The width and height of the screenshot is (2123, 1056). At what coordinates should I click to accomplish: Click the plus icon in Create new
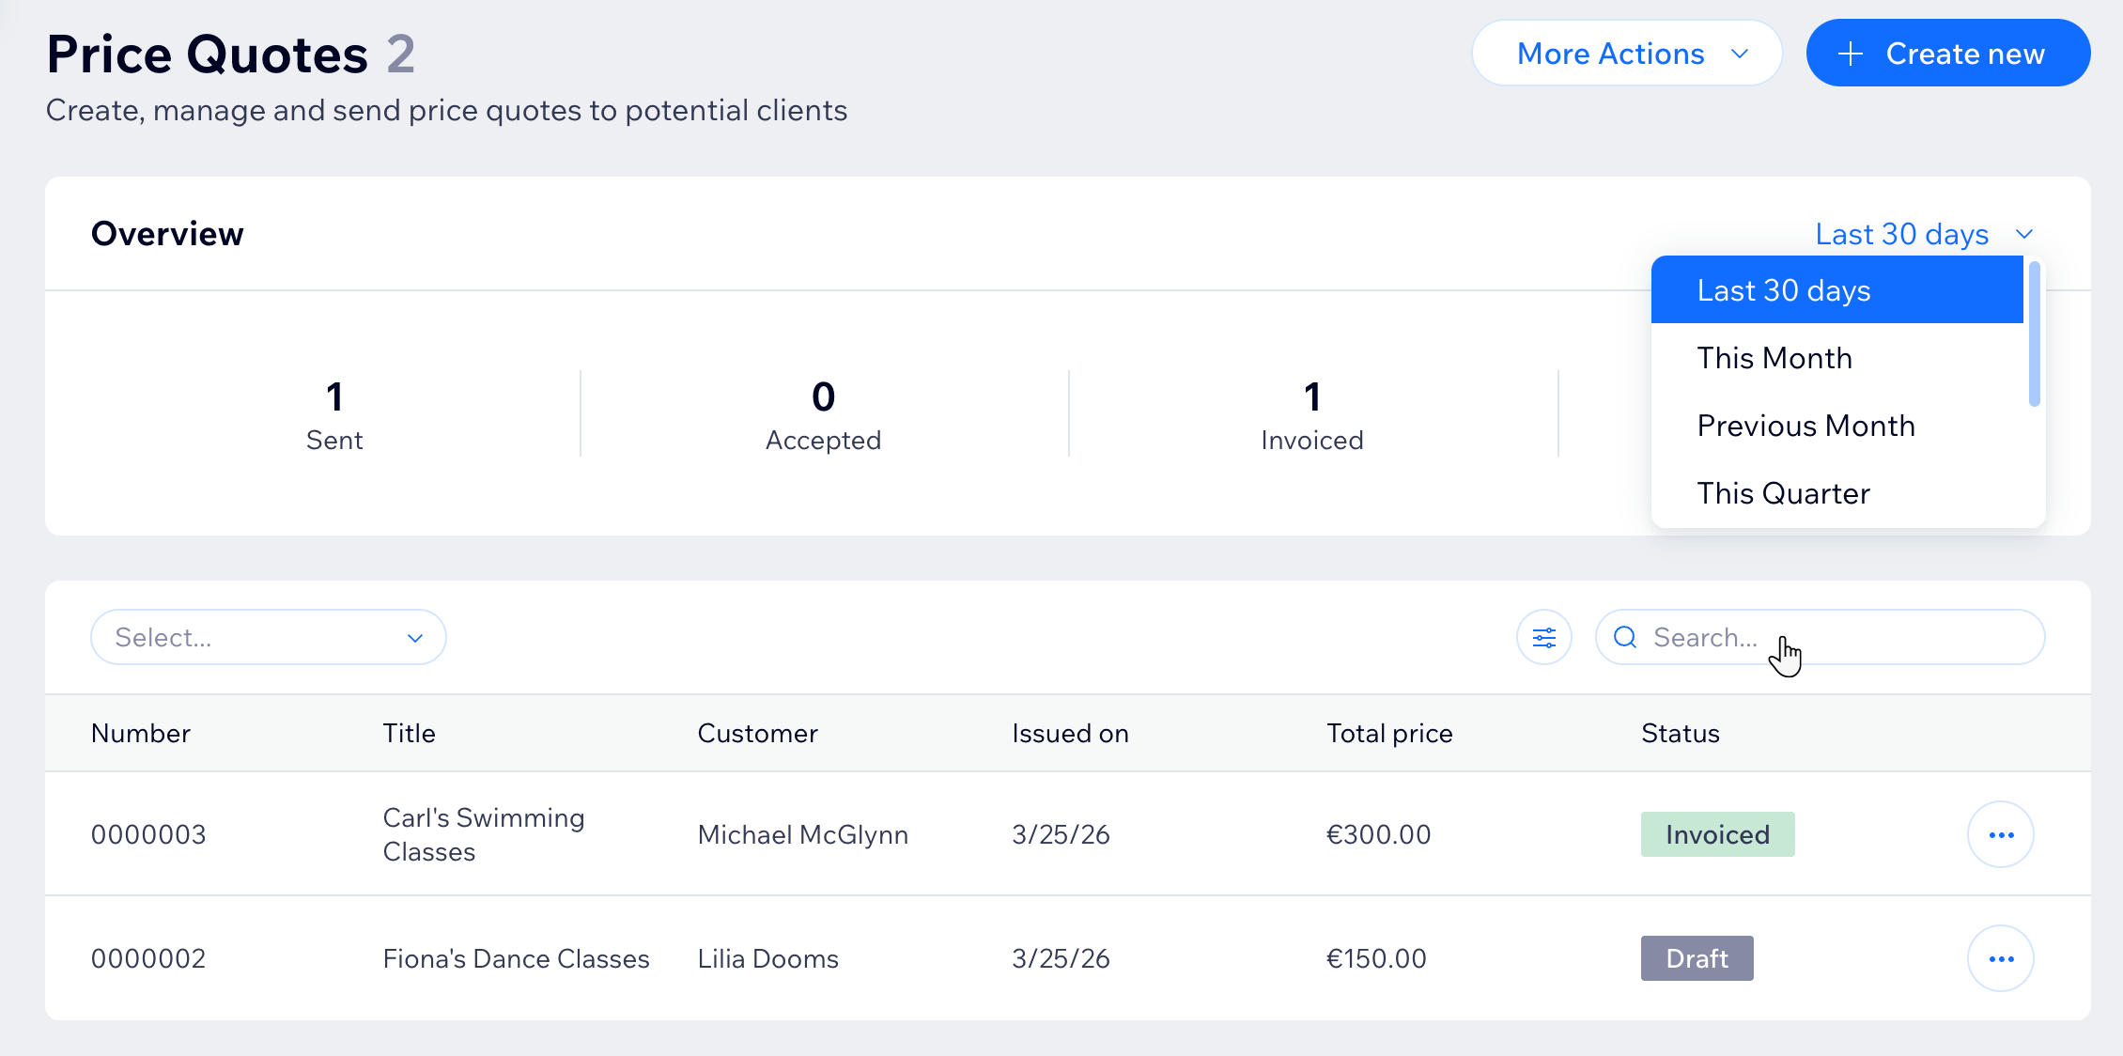coord(1850,54)
